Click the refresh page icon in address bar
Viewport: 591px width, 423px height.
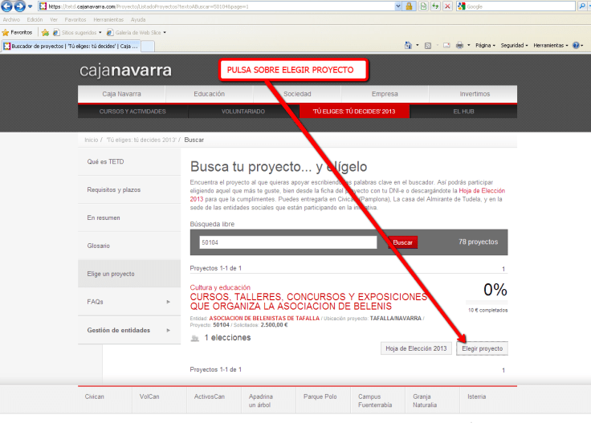434,6
